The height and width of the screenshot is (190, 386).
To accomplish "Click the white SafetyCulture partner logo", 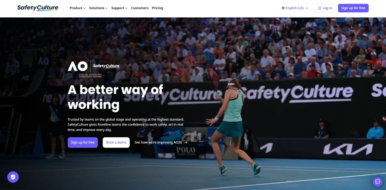I will point(106,66).
